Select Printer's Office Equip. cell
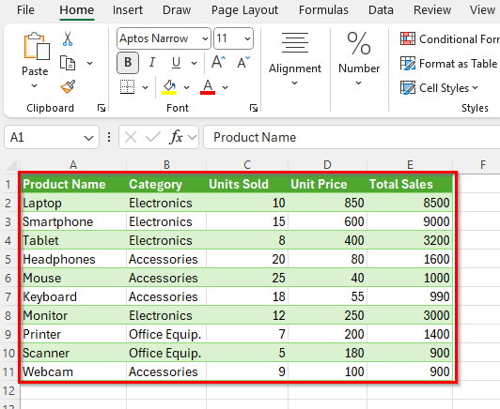The height and width of the screenshot is (409, 500). tap(166, 334)
